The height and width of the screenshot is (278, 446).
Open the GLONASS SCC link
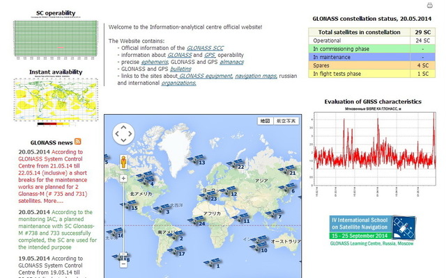coord(205,48)
